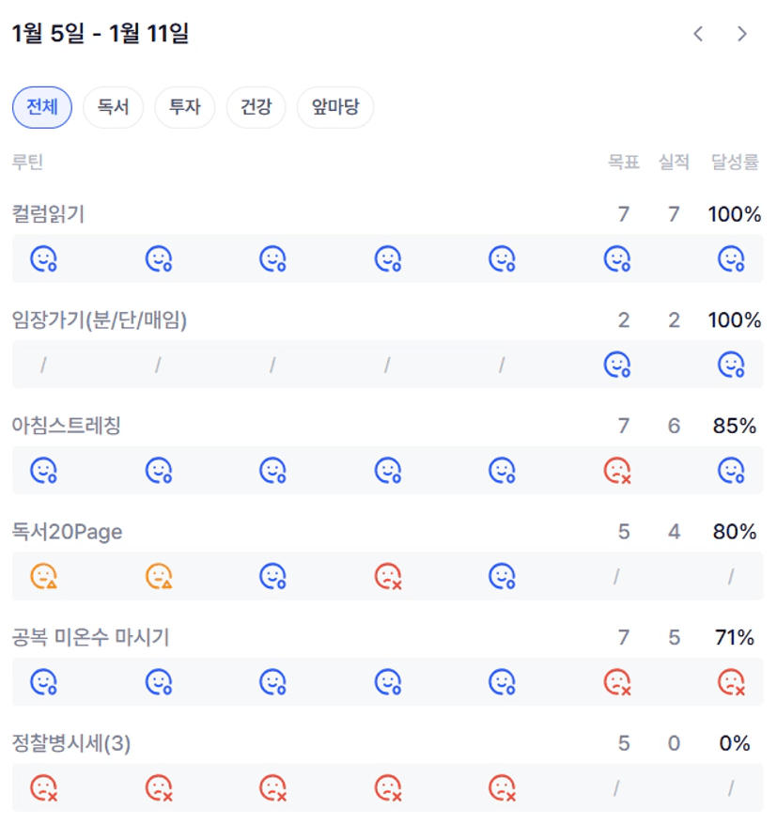Open the 투자 category filter

(x=184, y=107)
